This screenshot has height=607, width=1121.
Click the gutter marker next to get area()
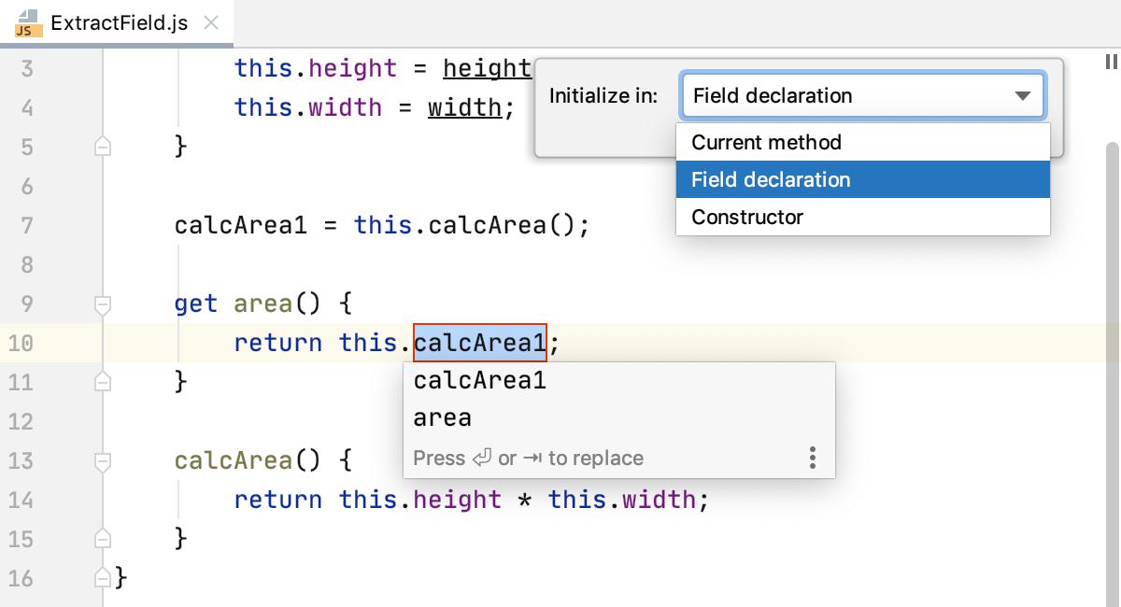[x=102, y=303]
